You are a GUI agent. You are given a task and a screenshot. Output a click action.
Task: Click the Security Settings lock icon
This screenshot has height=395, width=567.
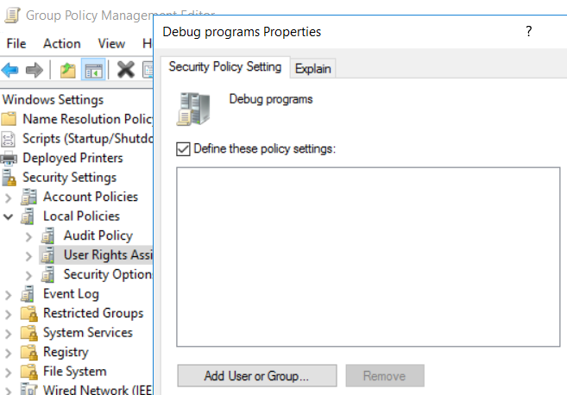(9, 178)
